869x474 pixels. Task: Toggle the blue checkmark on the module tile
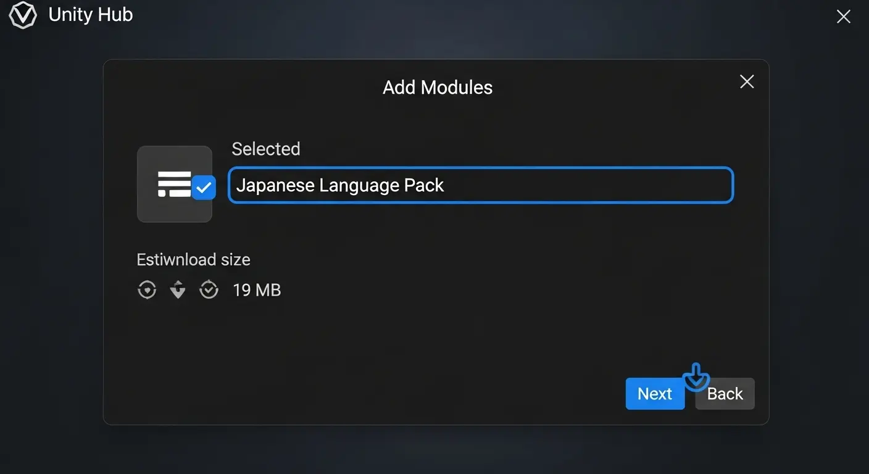204,188
